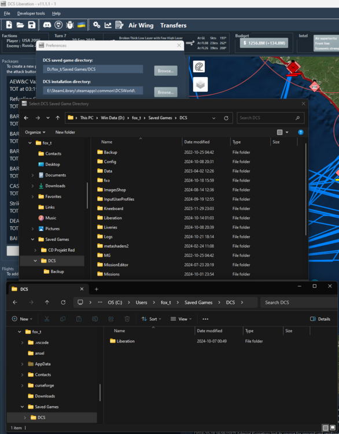Image resolution: width=339 pixels, height=434 pixels.
Task: Toggle the Details pane in Explorer
Action: 320,319
